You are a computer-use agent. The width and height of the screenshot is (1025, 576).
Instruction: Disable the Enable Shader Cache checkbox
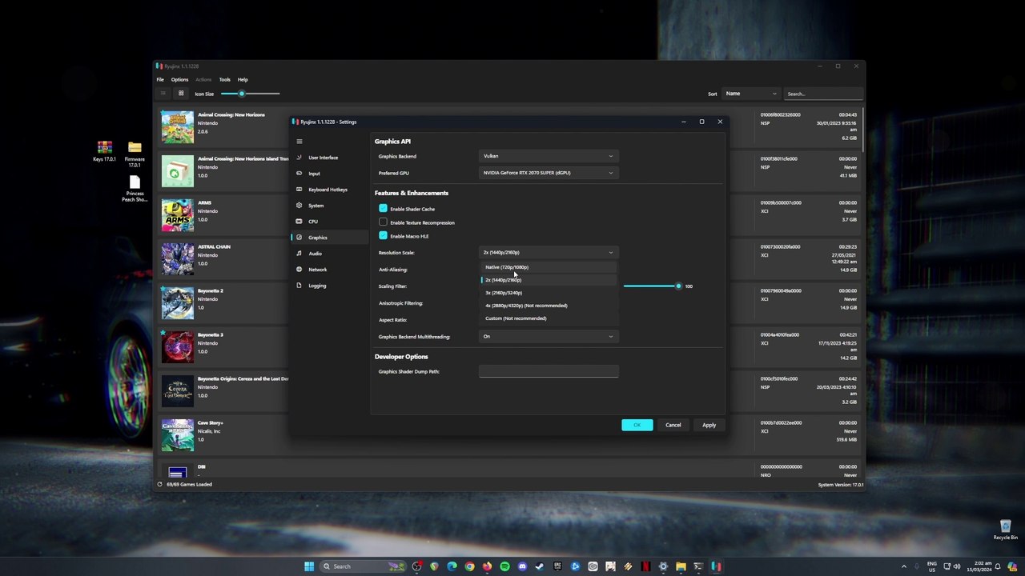point(383,209)
